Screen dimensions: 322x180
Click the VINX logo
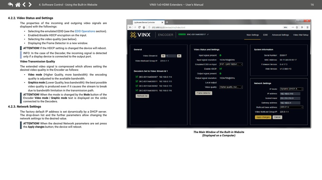(140, 35)
